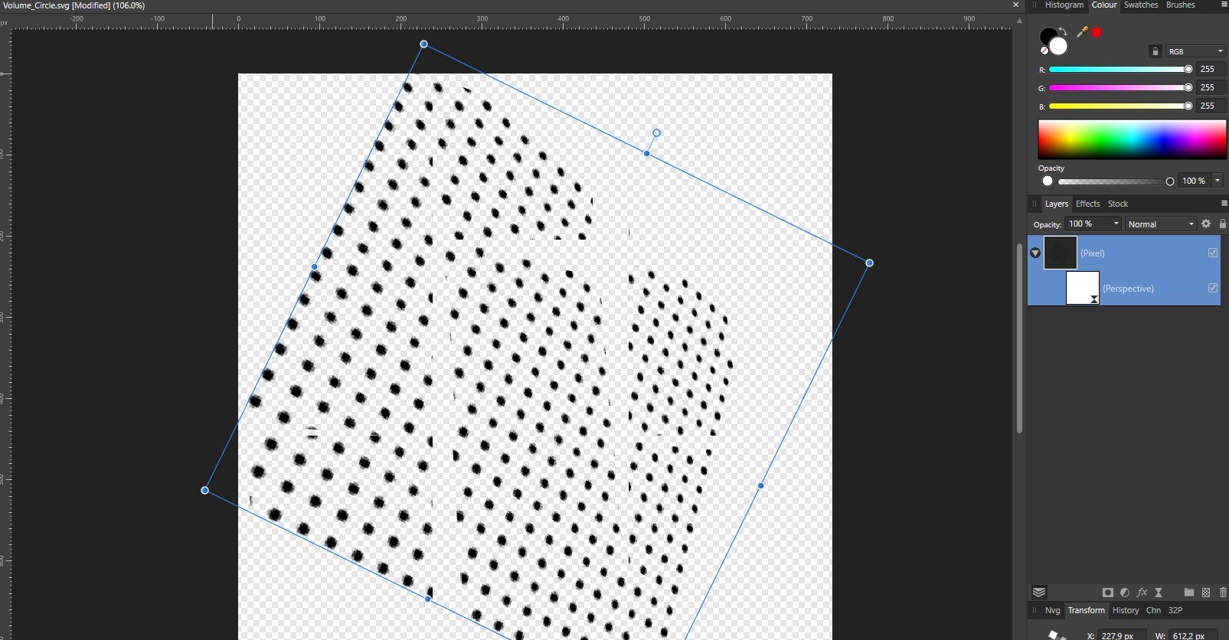
Task: Switch to the Histogram tab
Action: (1064, 5)
